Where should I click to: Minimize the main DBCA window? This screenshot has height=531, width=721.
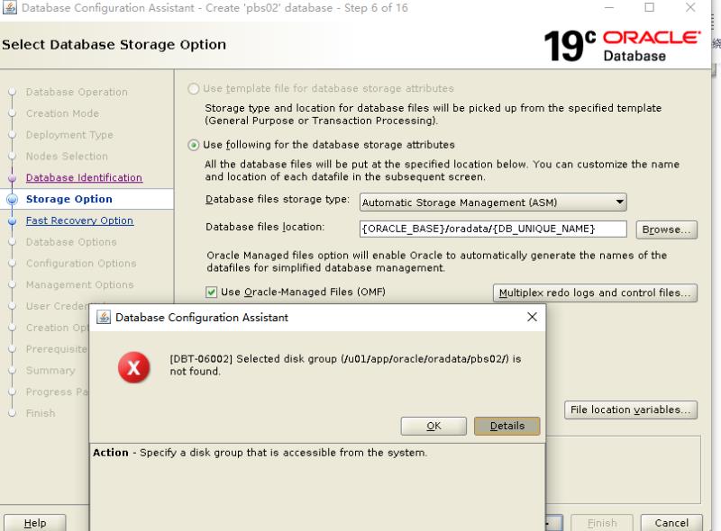coord(609,7)
